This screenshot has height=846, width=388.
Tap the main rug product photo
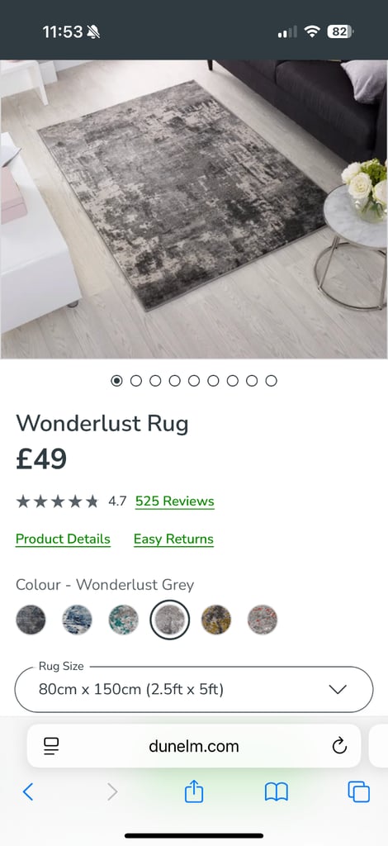click(x=194, y=209)
